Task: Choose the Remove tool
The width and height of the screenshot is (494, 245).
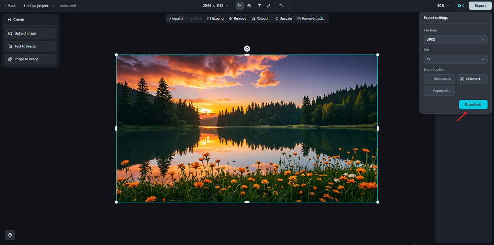Action: [237, 19]
